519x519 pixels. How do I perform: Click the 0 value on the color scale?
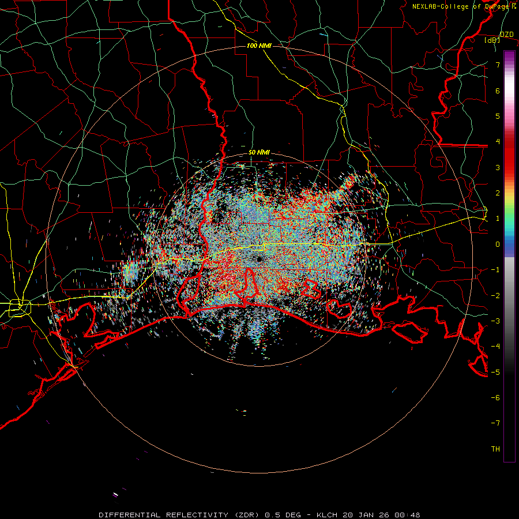pyautogui.click(x=498, y=245)
